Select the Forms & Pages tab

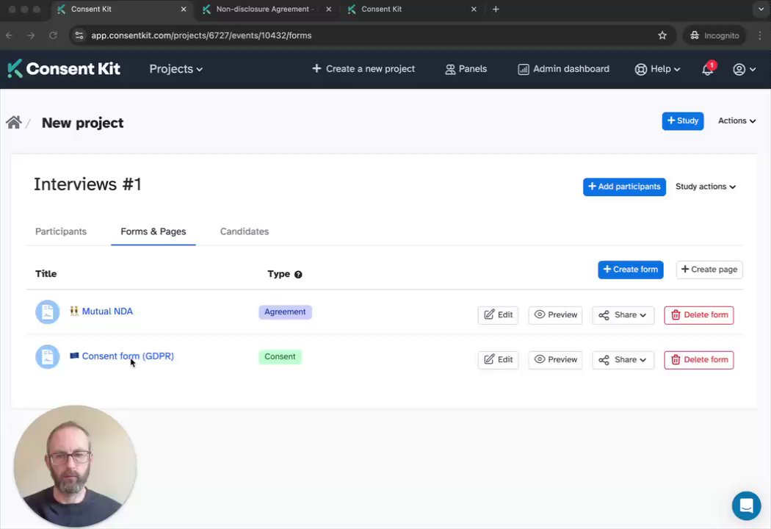pos(153,231)
